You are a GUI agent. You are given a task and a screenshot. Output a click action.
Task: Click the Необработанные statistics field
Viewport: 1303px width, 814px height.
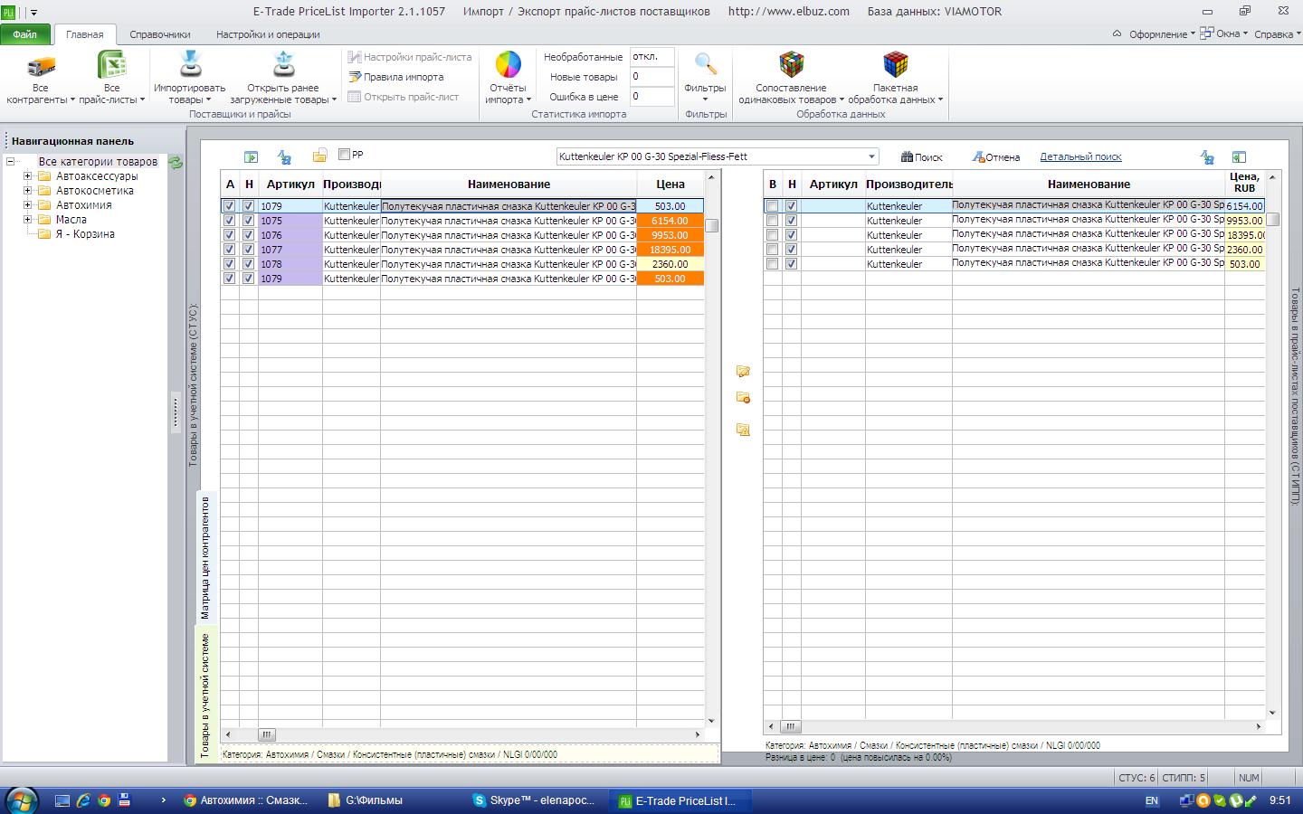pos(652,56)
